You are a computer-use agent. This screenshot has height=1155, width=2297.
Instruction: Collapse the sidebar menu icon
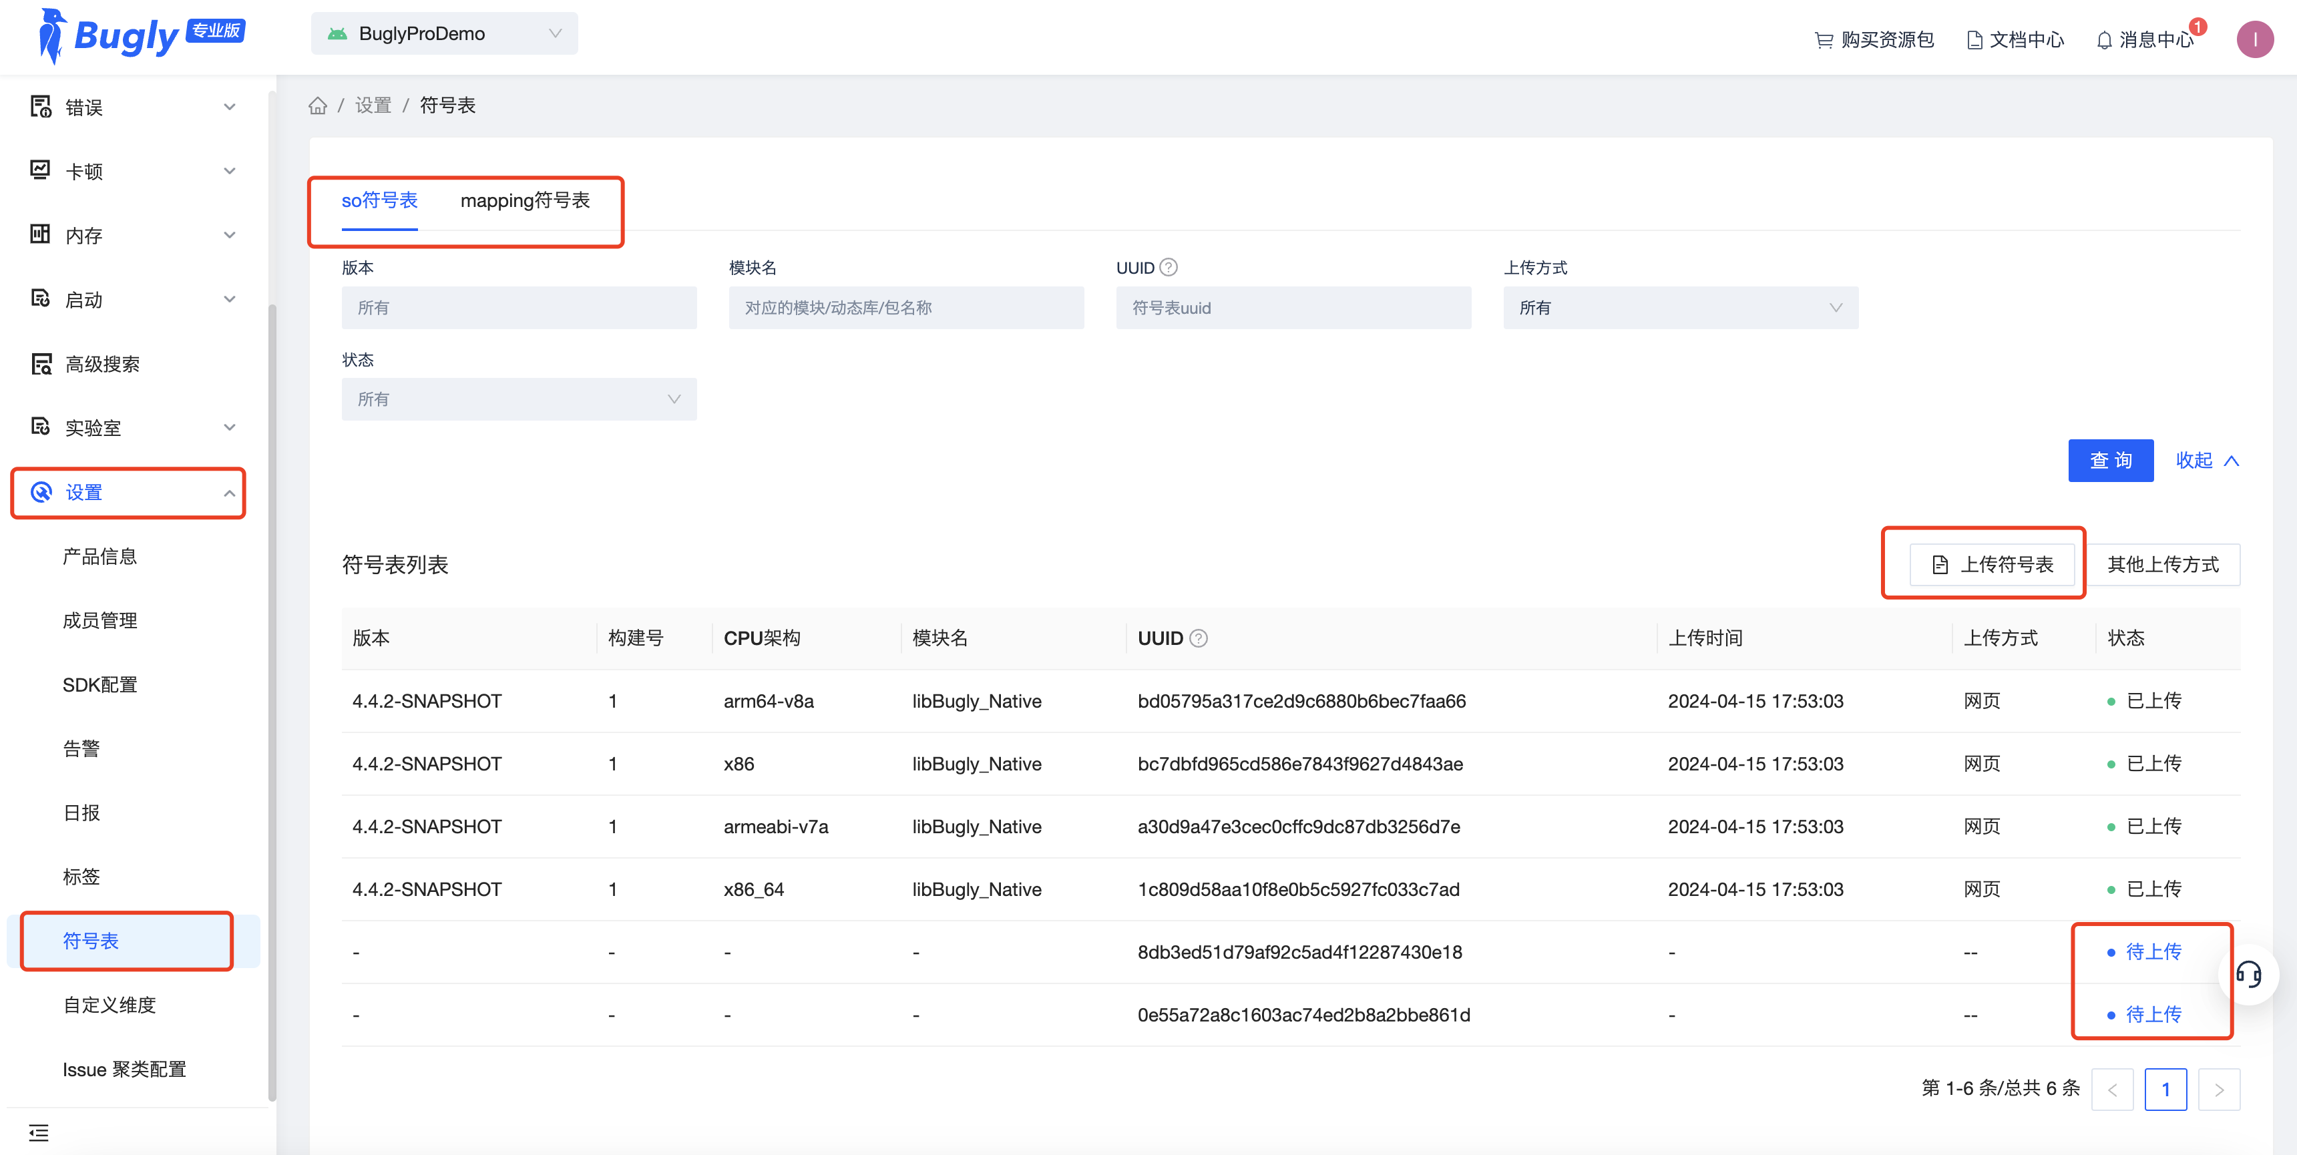pyautogui.click(x=38, y=1133)
